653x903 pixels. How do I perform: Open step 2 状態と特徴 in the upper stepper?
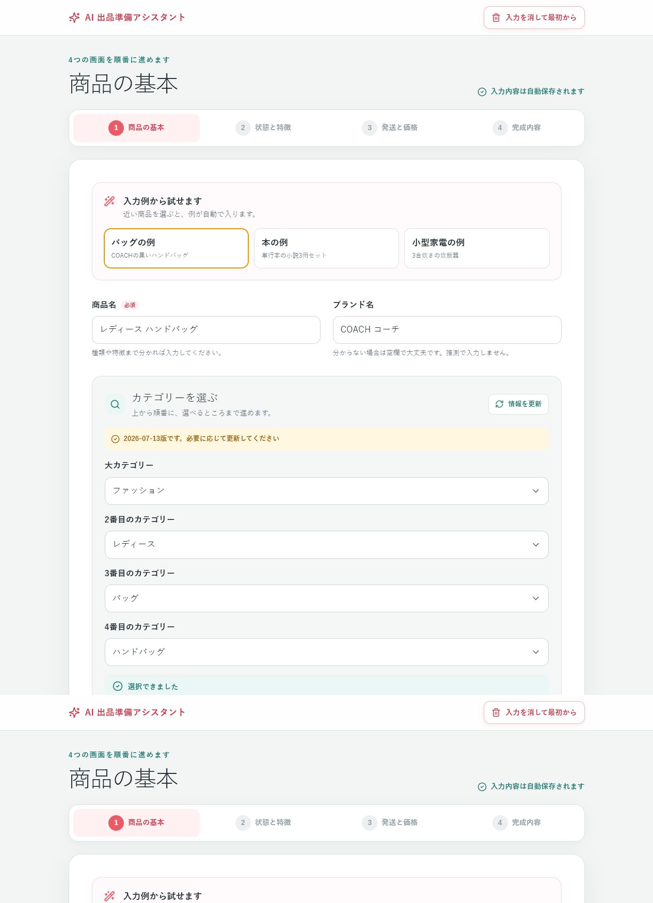[263, 128]
